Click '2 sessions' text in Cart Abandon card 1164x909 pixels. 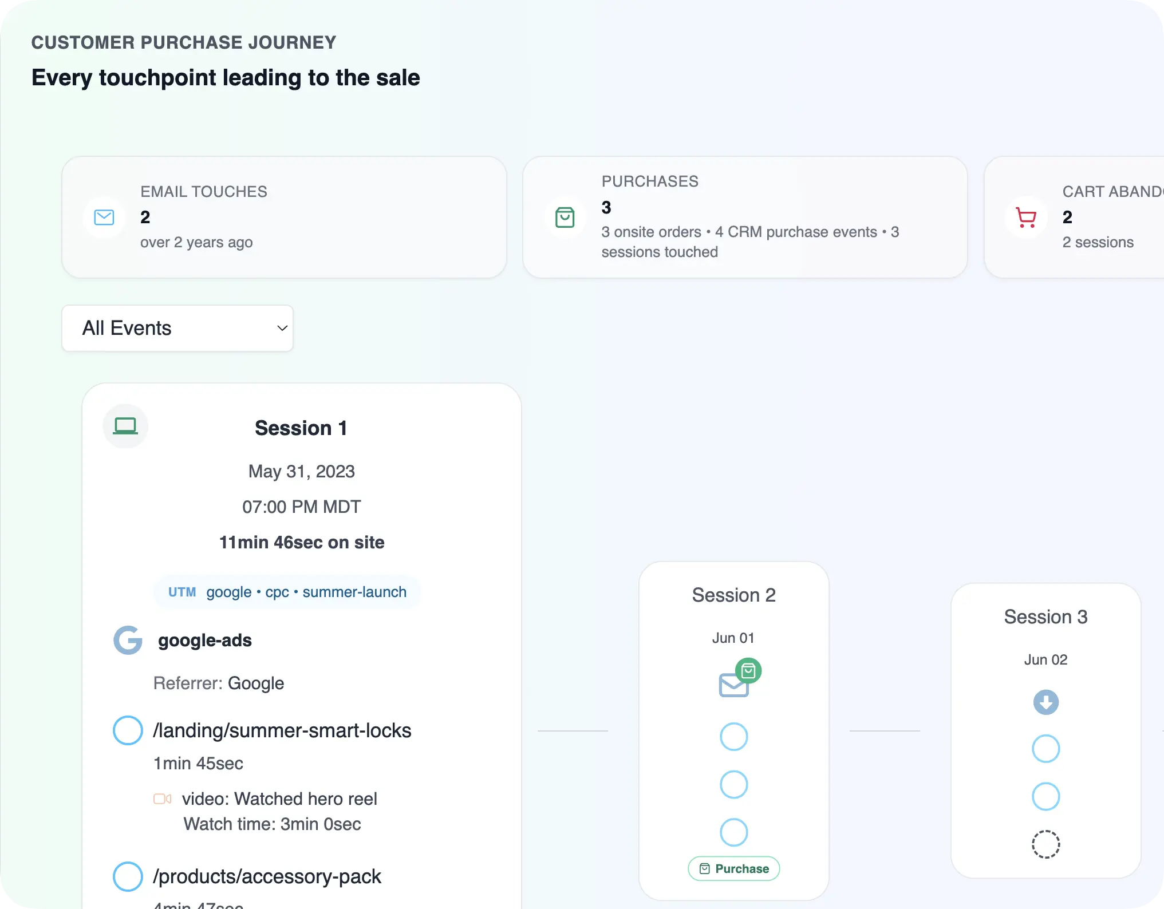[1098, 242]
